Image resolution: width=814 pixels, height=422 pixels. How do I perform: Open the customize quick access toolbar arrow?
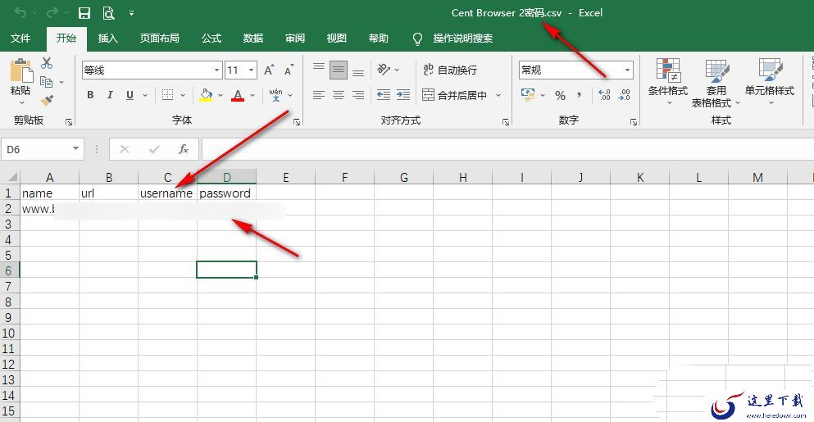click(x=131, y=13)
